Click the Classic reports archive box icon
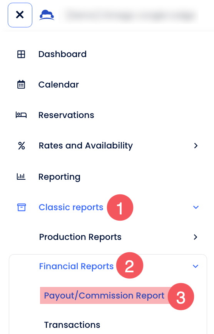This screenshot has width=214, height=334. pos(22,207)
